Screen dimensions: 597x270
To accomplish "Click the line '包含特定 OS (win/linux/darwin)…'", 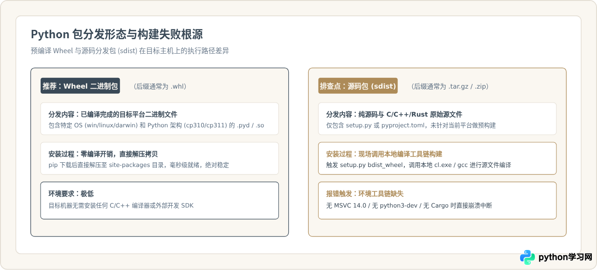I will click(x=156, y=125).
